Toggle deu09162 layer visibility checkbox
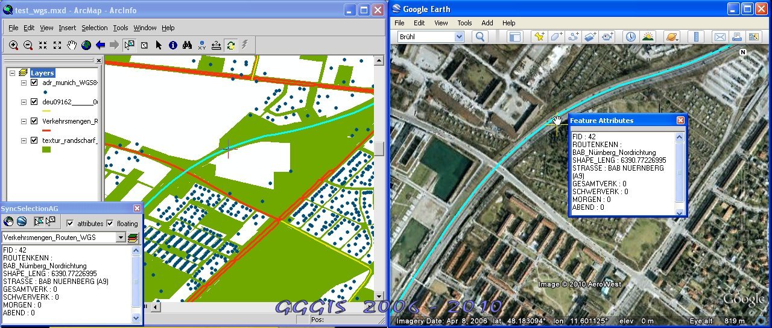 pyautogui.click(x=34, y=102)
